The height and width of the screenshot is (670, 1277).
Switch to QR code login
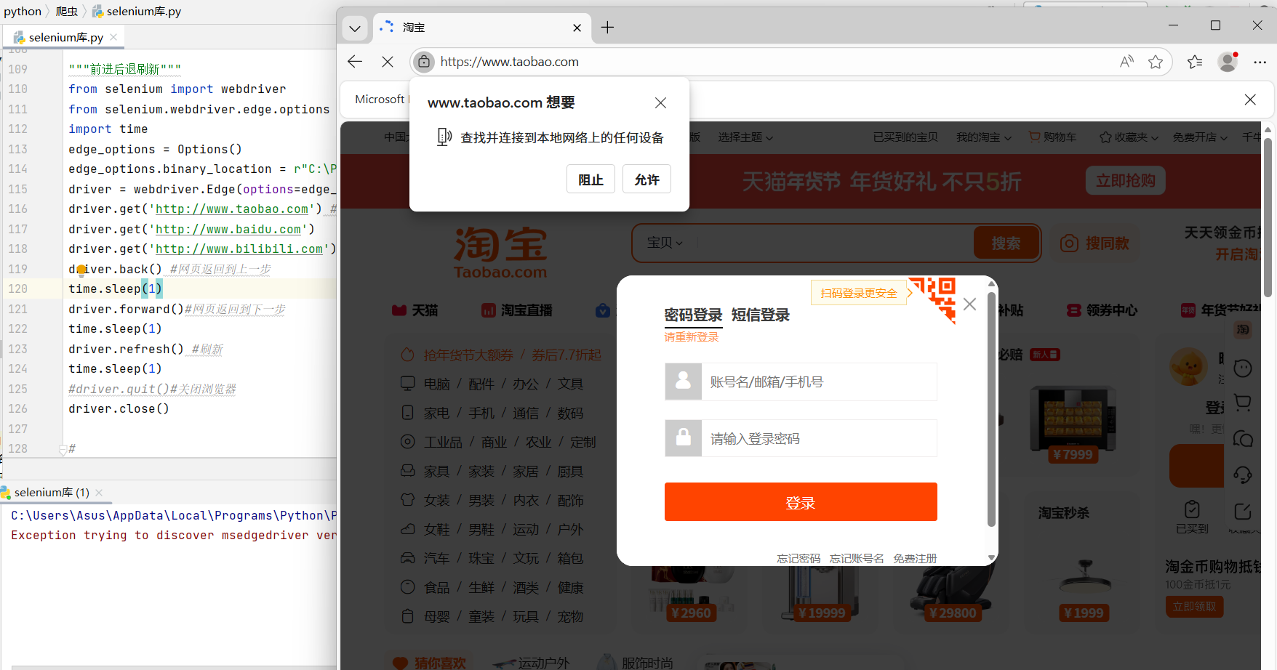933,299
